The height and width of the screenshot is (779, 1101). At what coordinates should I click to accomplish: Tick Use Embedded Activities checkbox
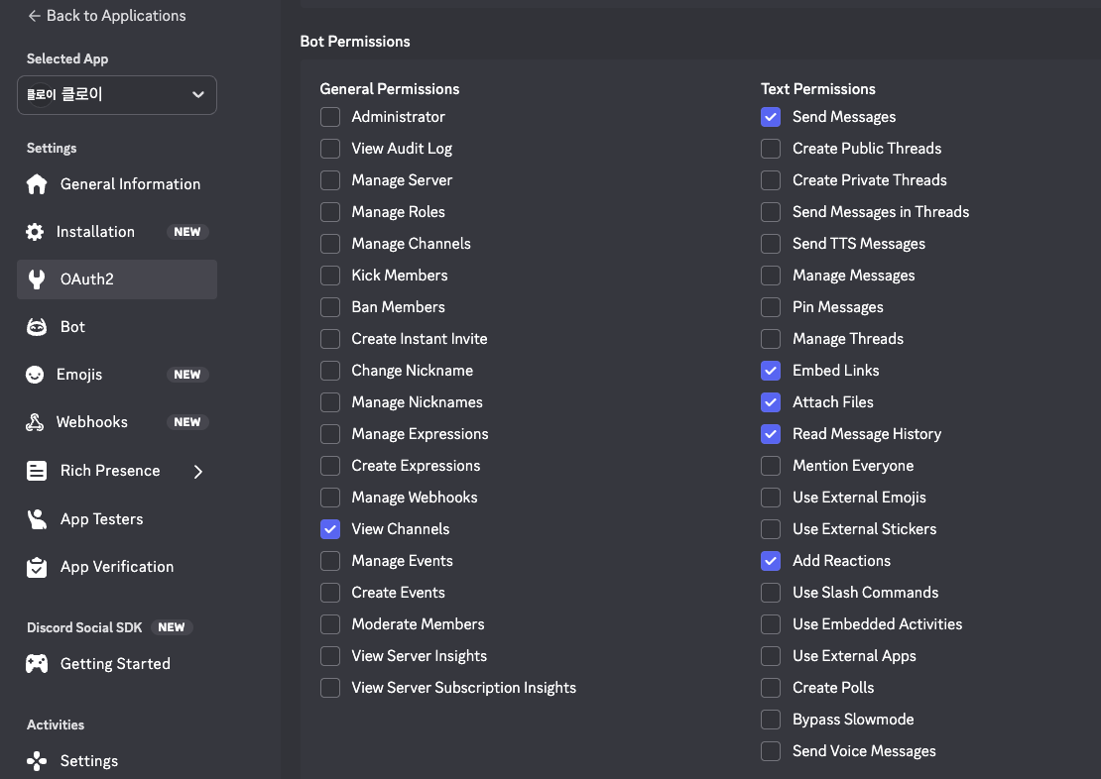click(x=771, y=624)
